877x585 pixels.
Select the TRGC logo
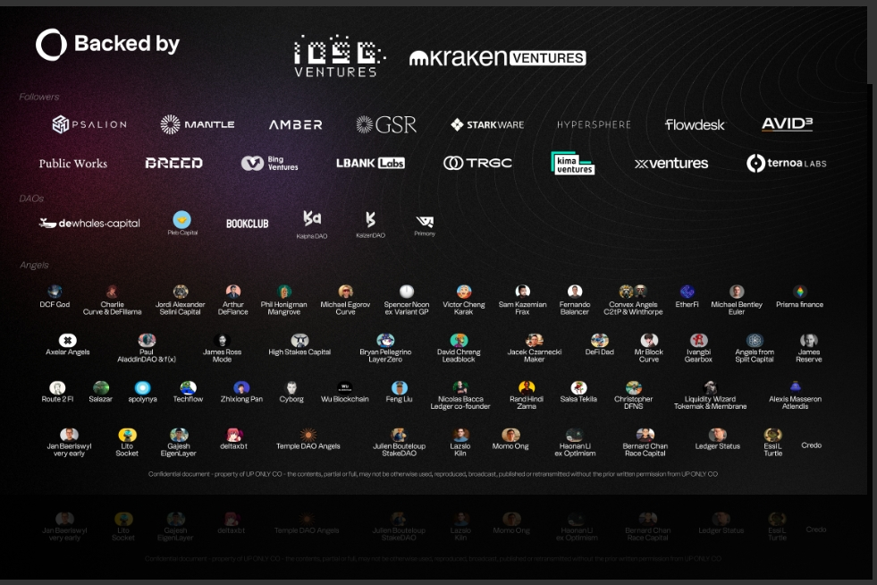477,163
